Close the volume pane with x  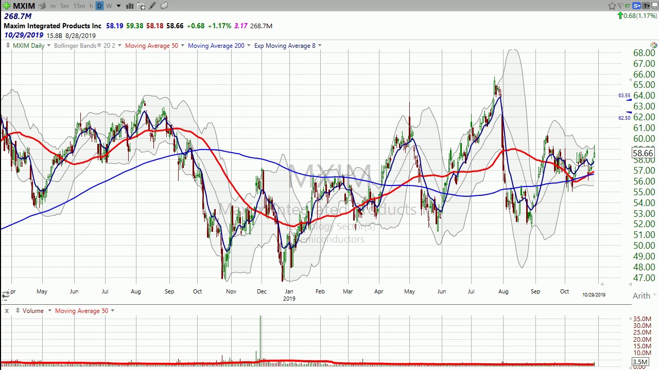click(7, 311)
